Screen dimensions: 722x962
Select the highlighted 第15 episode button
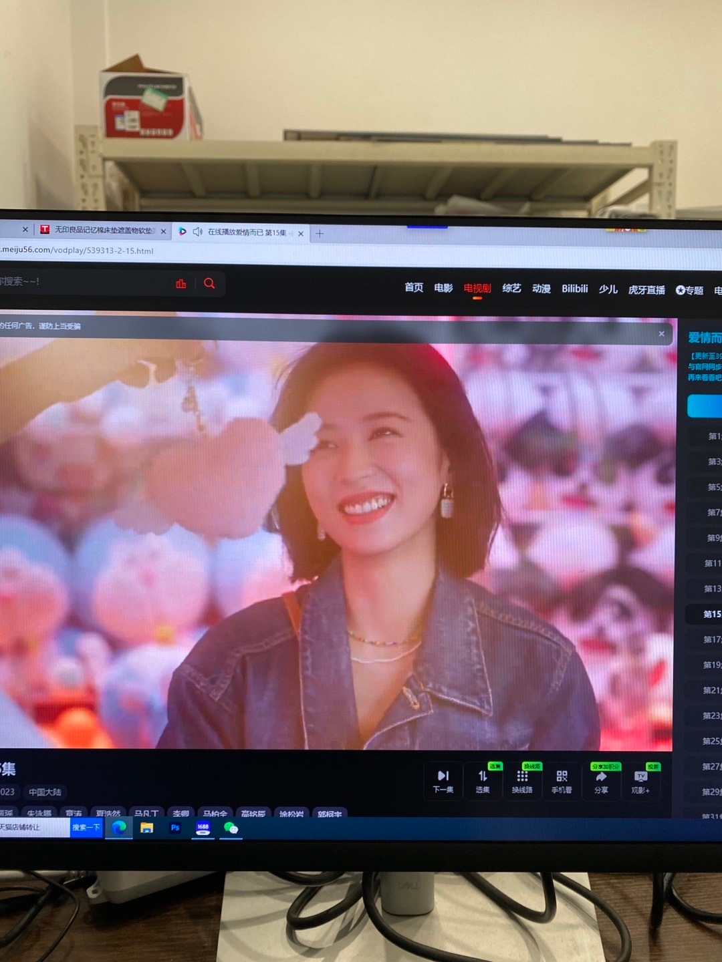(x=705, y=614)
